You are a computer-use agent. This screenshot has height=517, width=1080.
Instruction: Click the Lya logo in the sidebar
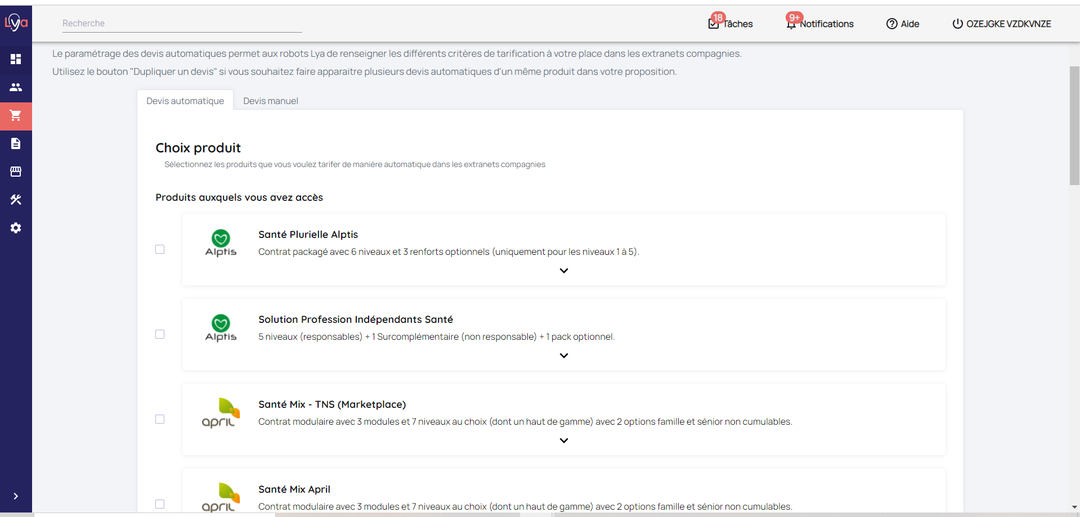click(16, 23)
